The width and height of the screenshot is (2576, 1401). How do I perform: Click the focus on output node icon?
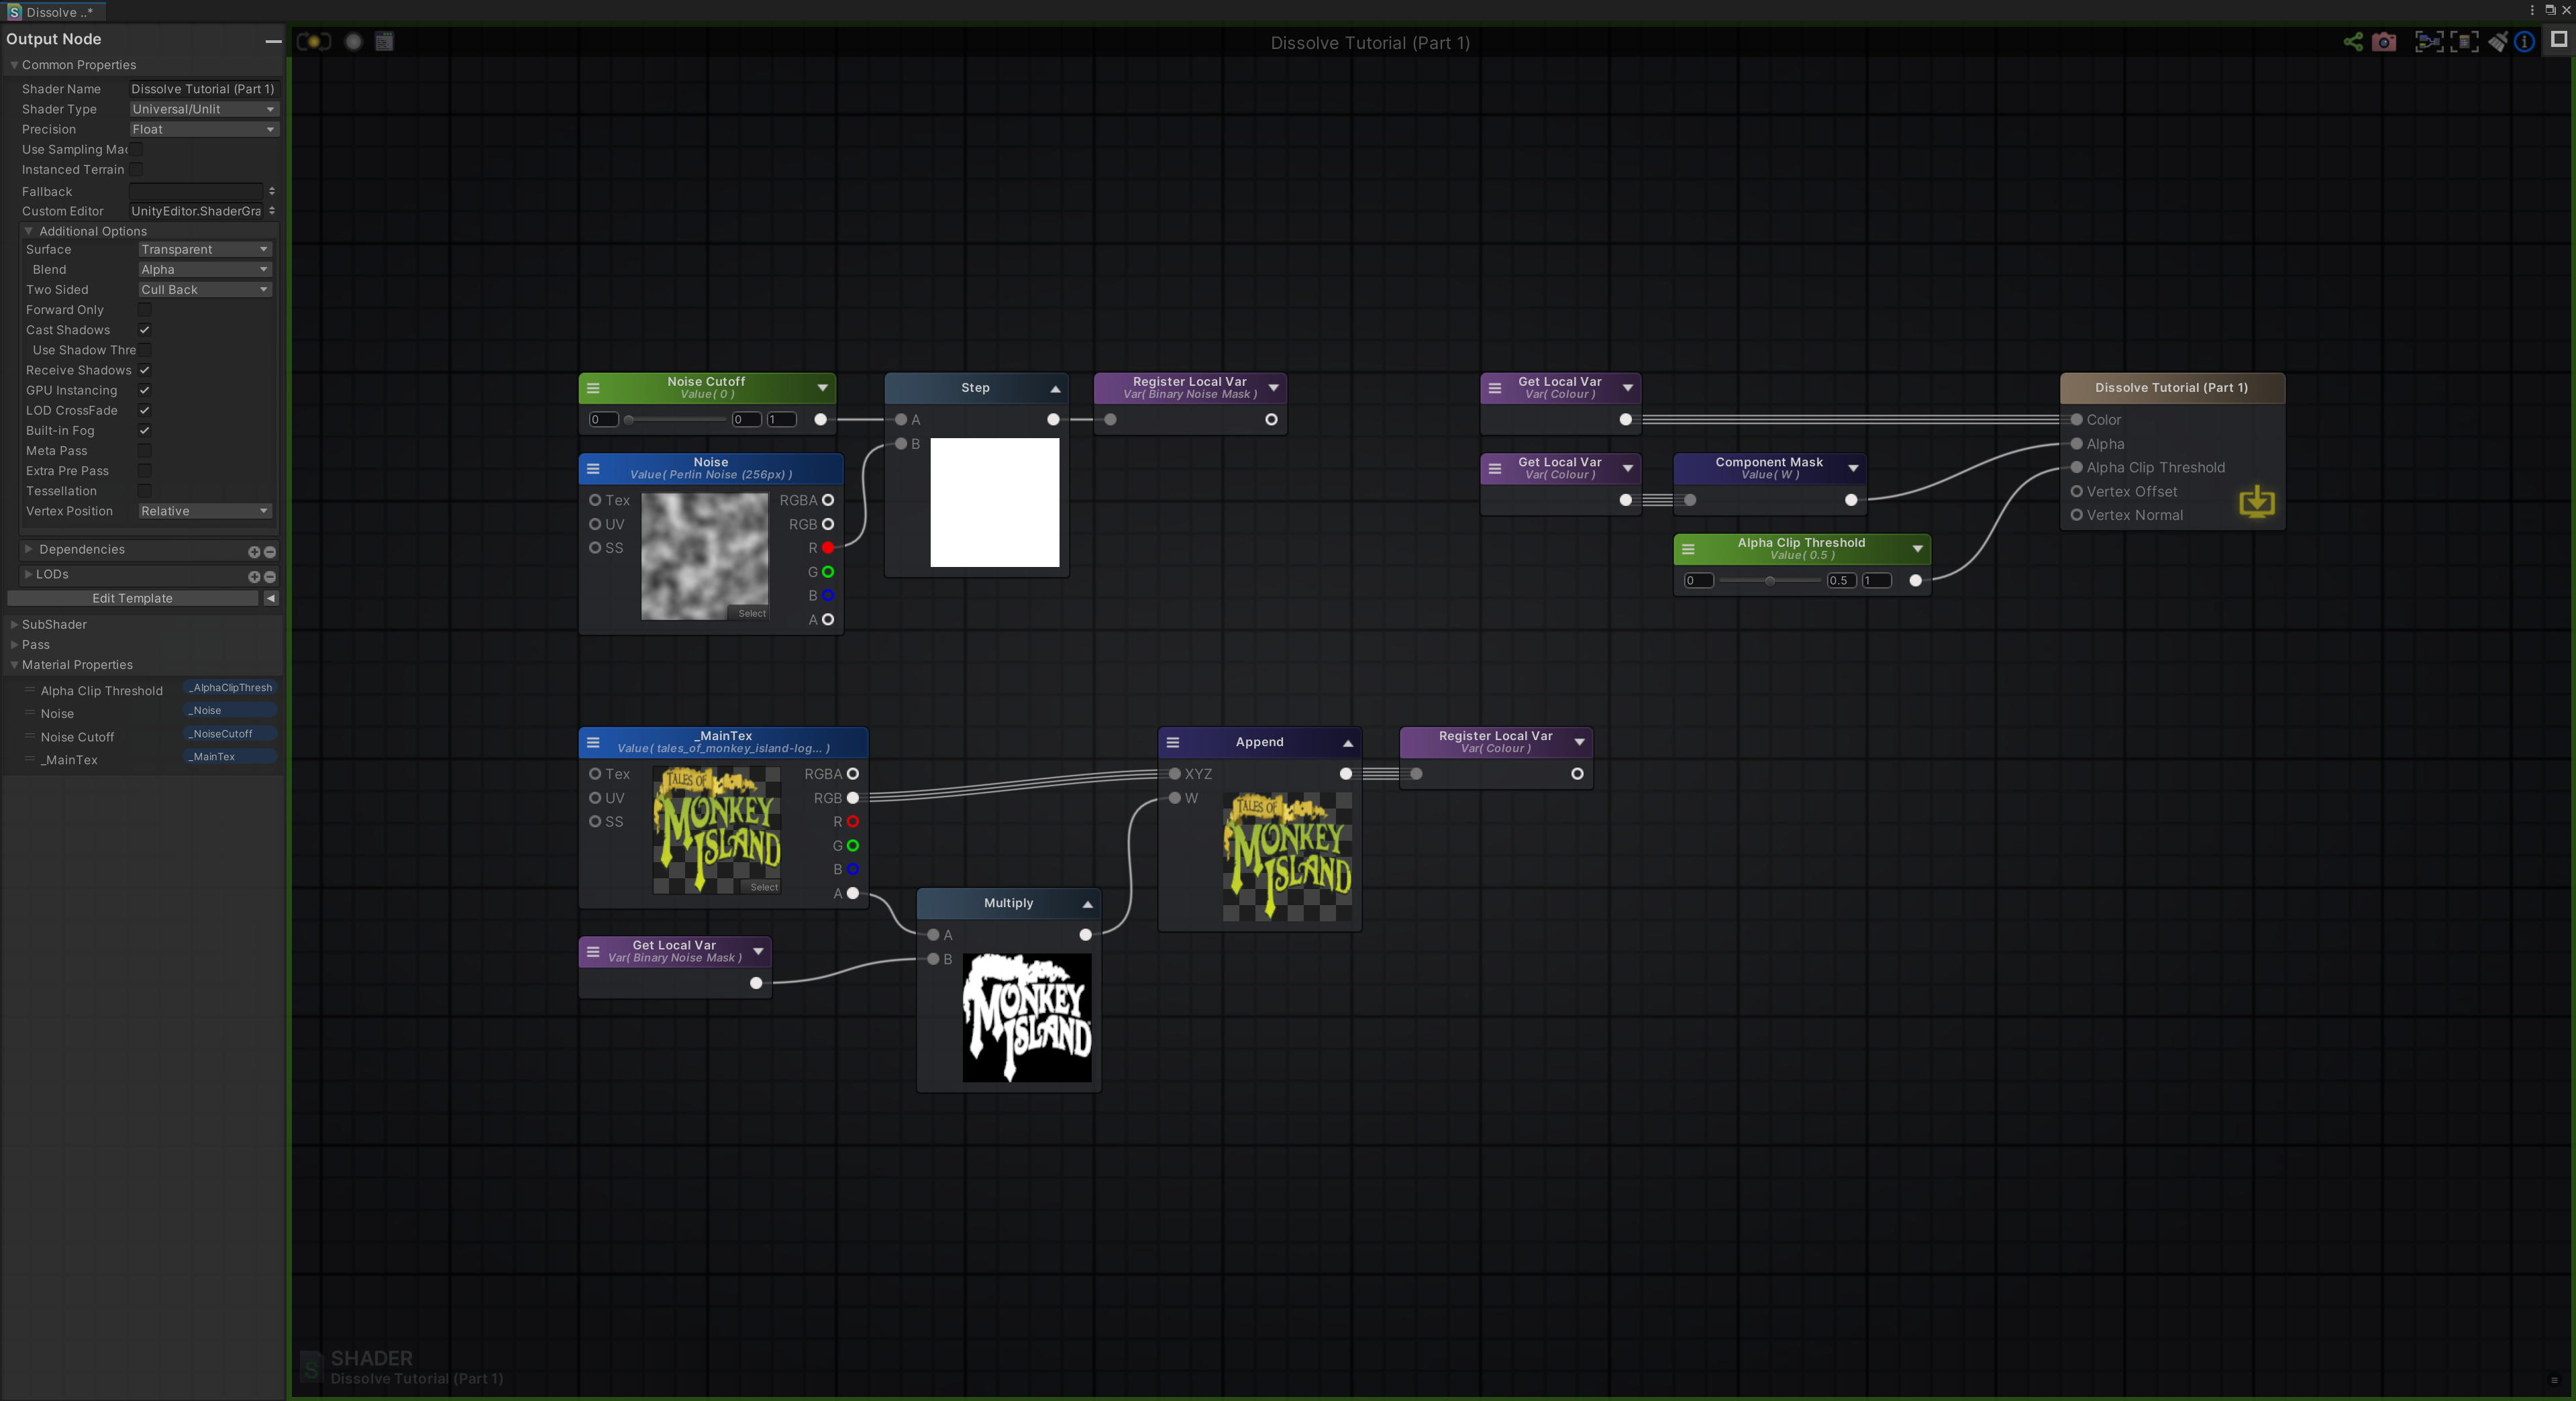2464,42
